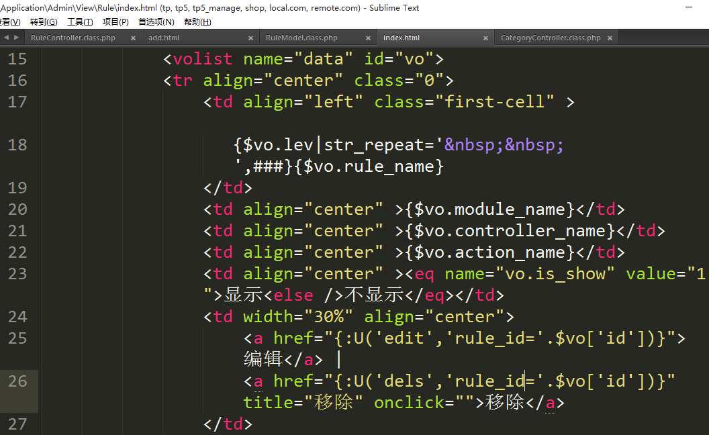Open the 转到(G) menu
The height and width of the screenshot is (435, 709).
click(44, 22)
